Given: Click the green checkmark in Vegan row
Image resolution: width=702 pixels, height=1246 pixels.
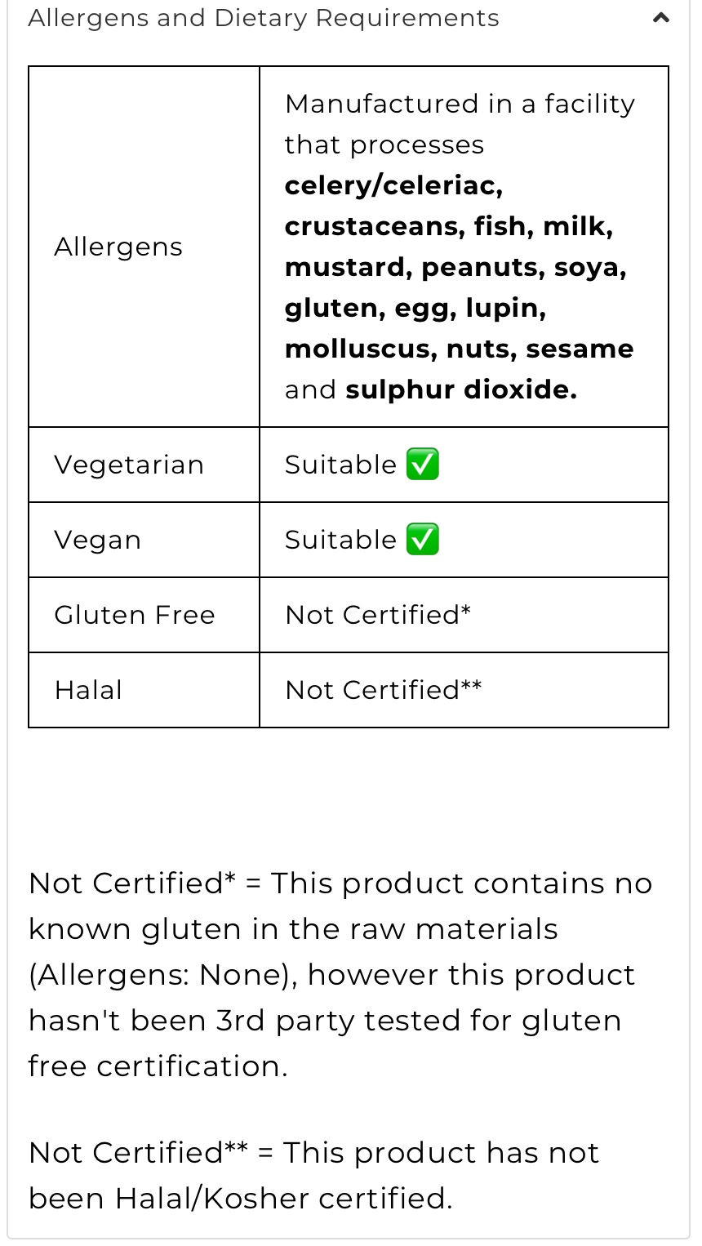Looking at the screenshot, I should click(423, 540).
